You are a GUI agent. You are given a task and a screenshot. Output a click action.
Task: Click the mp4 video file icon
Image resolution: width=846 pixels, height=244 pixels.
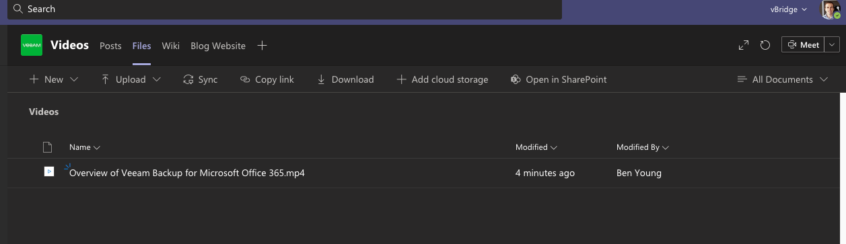[48, 172]
